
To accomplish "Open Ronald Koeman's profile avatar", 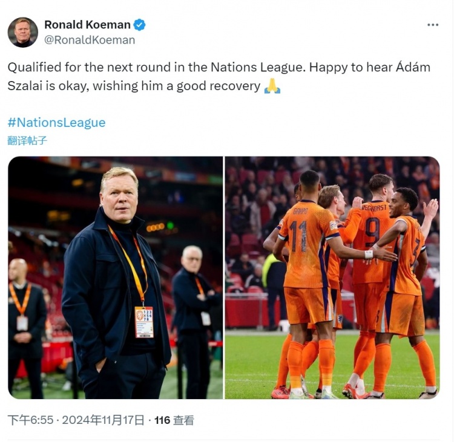I will pyautogui.click(x=22, y=32).
